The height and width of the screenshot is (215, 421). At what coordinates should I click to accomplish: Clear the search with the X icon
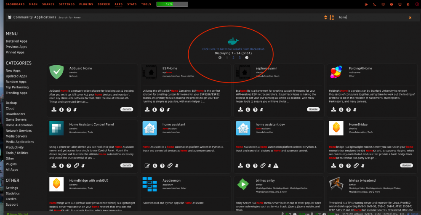(410, 17)
